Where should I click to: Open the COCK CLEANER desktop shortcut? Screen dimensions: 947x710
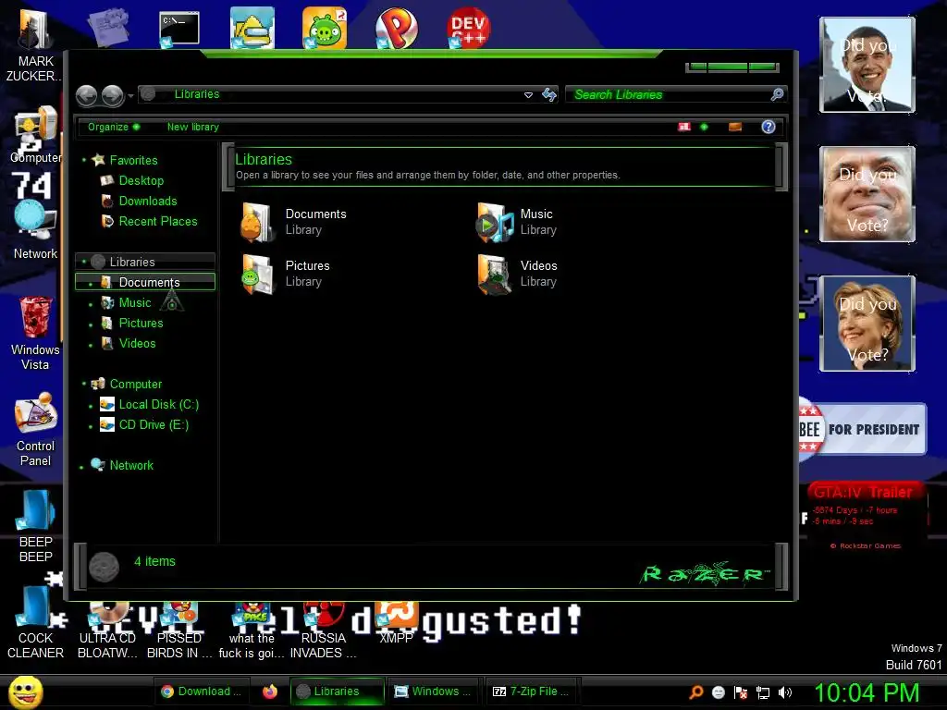35,622
